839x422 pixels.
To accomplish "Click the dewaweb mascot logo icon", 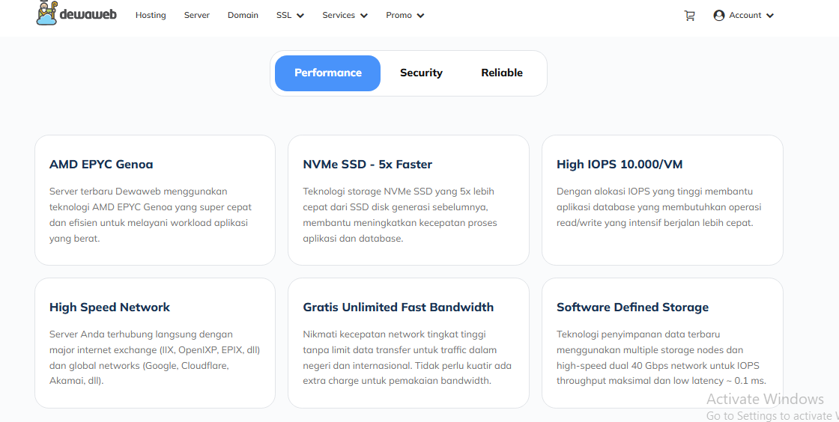I will click(x=47, y=13).
